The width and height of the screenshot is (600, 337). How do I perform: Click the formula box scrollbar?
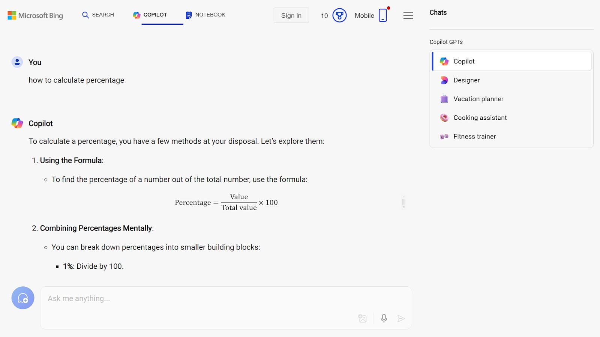tap(403, 202)
